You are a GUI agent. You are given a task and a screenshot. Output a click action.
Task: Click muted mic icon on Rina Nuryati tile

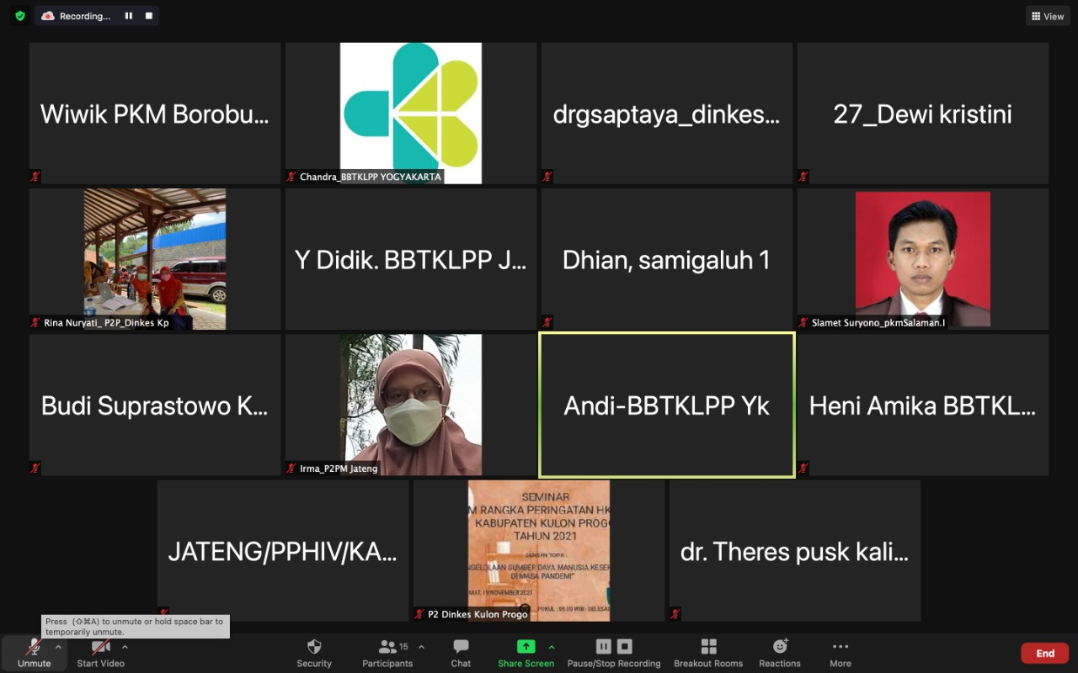pyautogui.click(x=35, y=322)
